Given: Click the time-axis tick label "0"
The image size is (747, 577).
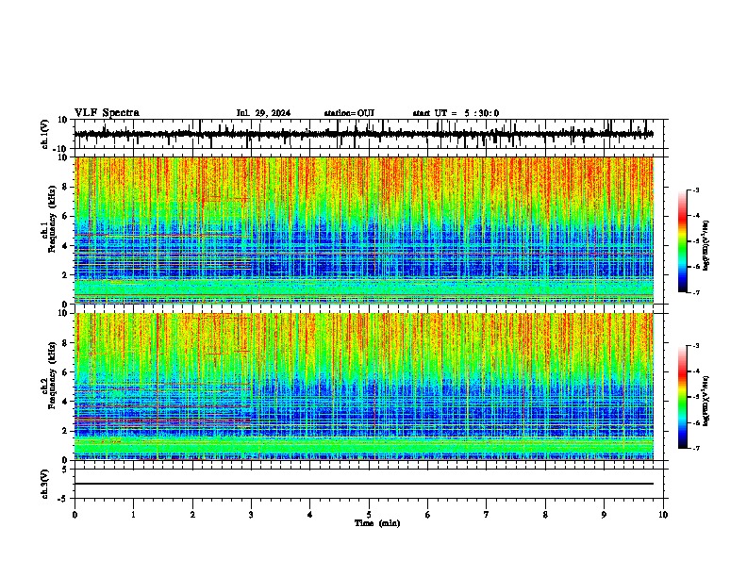Looking at the screenshot, I should [75, 515].
